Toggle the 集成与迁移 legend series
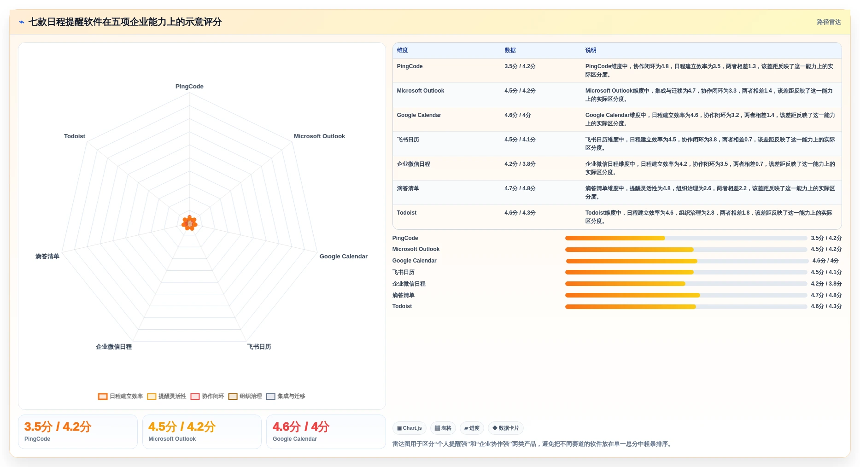The width and height of the screenshot is (860, 467). [286, 396]
